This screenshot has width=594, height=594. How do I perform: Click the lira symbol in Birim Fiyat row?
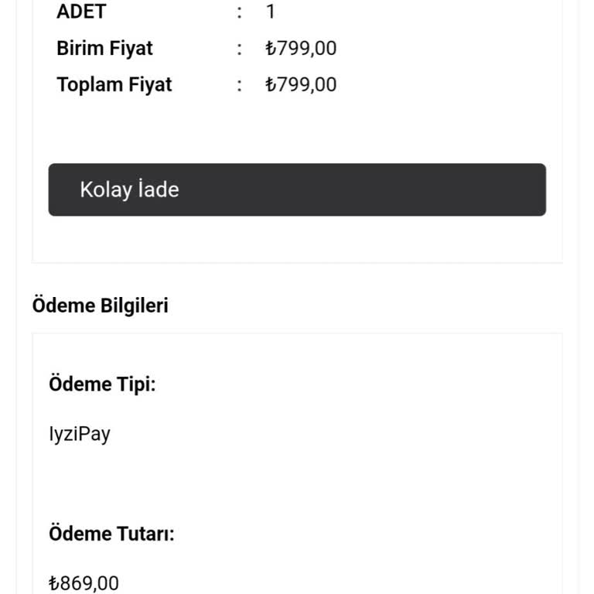coord(270,48)
